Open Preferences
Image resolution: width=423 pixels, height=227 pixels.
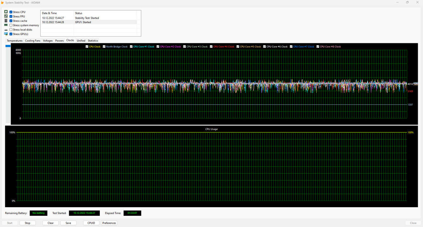(x=109, y=223)
